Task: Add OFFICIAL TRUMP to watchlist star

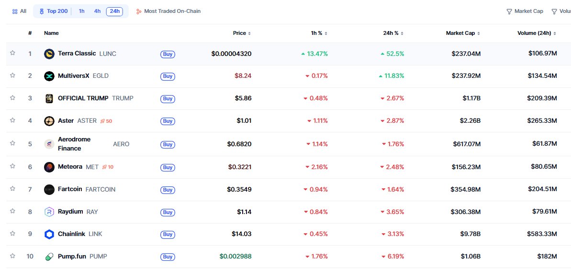Action: coord(12,98)
